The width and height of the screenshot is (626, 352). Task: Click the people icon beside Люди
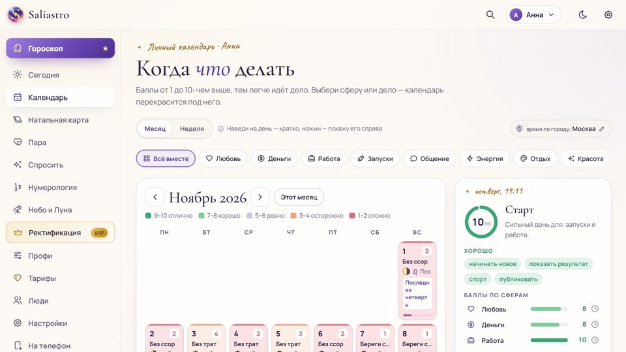tap(18, 301)
